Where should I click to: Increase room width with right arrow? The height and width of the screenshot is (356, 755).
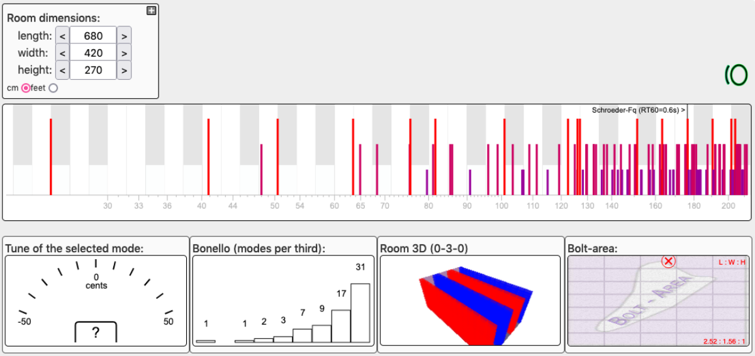[124, 53]
